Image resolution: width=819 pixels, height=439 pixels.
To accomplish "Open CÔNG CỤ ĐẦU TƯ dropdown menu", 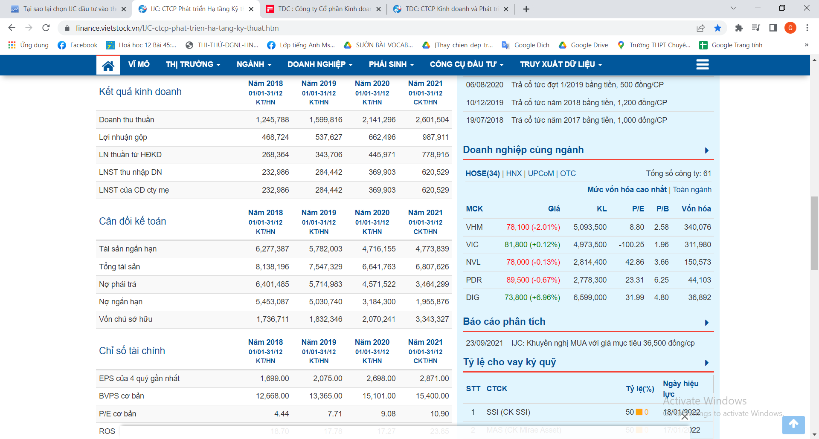I will 467,64.
